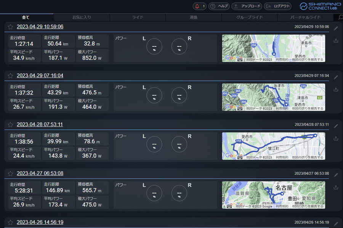Favorite the 2023-04-29 10:59:06 ride star
Screen dimensions: 343x228
tap(11, 27)
